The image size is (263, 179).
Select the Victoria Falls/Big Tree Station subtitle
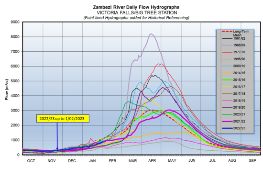coord(137,13)
